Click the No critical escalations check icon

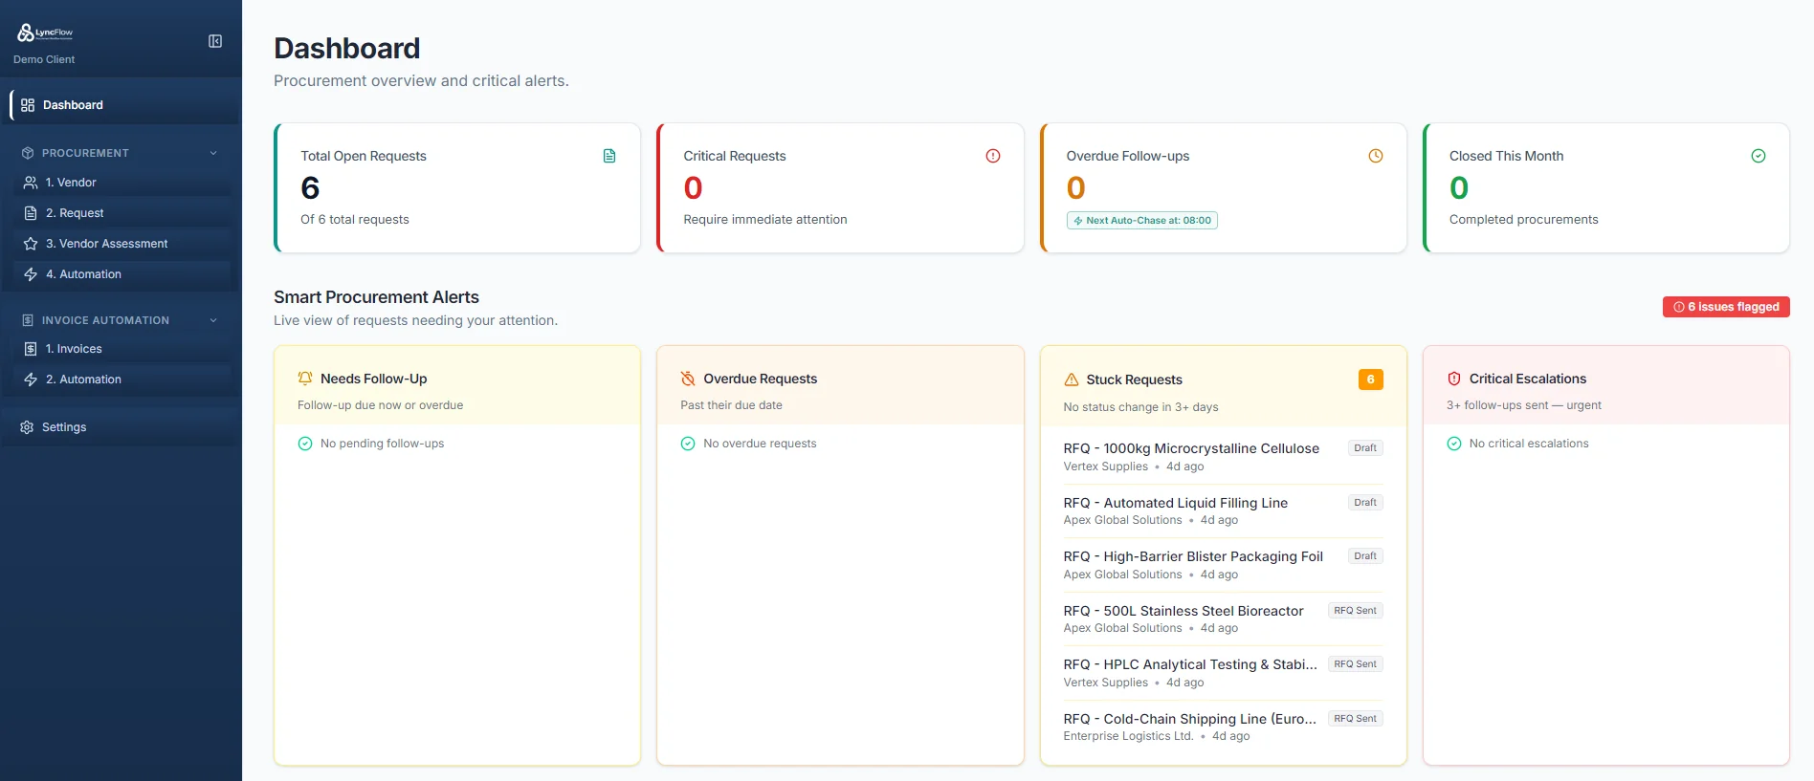1454,444
